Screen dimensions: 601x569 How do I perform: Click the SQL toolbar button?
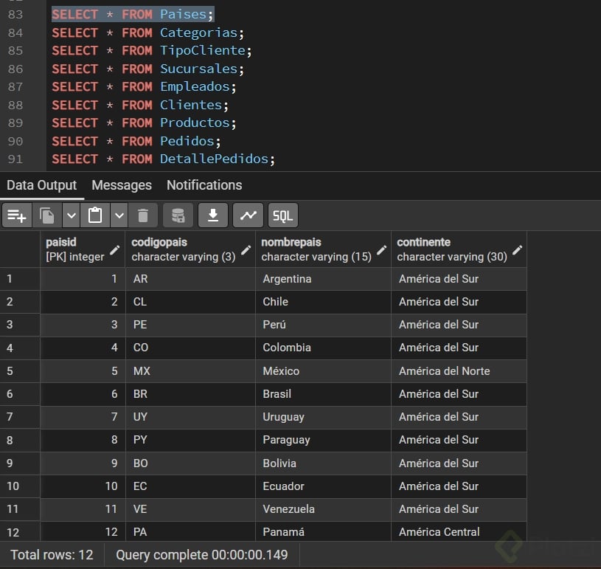pyautogui.click(x=283, y=215)
